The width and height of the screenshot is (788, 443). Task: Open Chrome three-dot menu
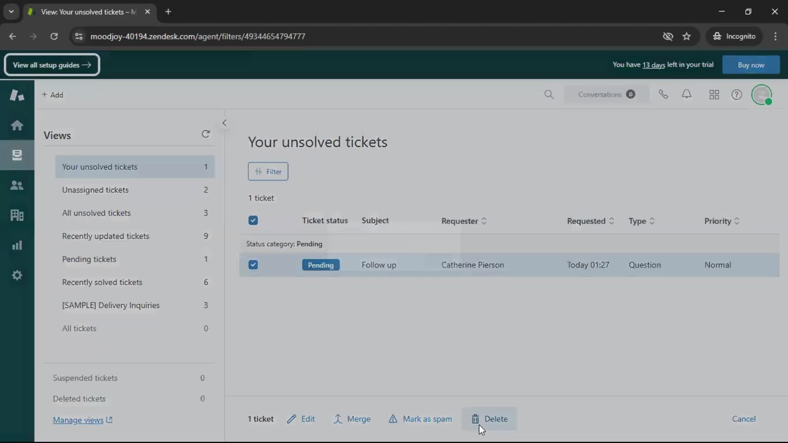click(775, 36)
